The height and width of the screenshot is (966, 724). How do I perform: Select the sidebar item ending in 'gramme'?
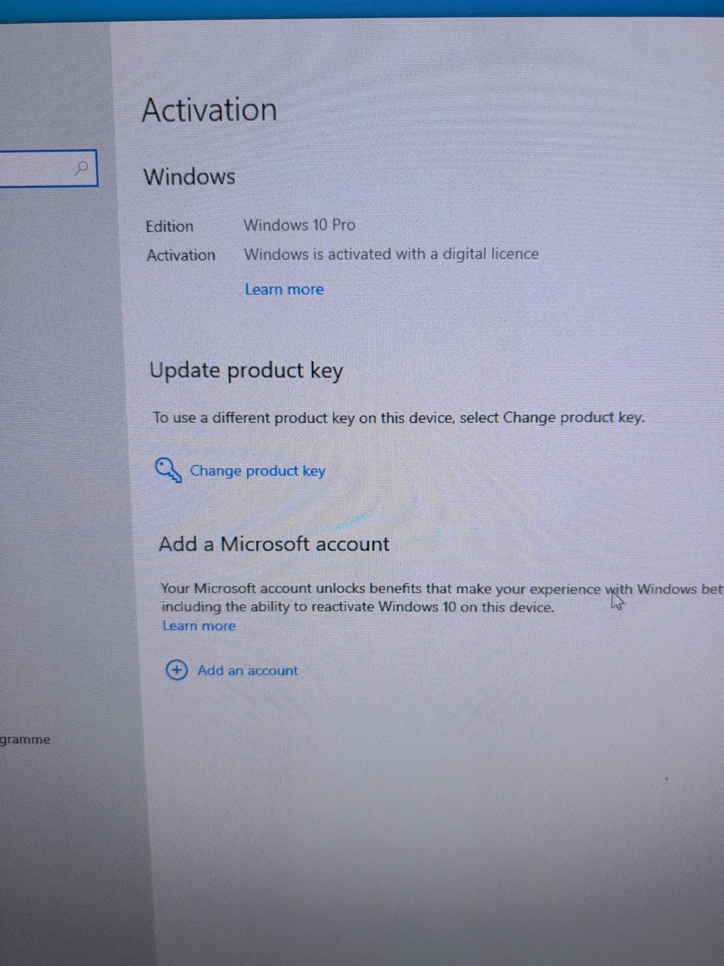25,740
